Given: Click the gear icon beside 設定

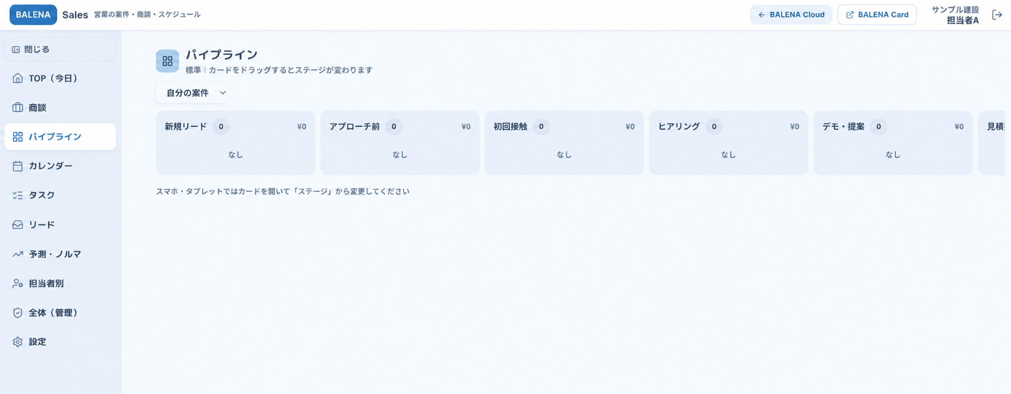Looking at the screenshot, I should [18, 342].
